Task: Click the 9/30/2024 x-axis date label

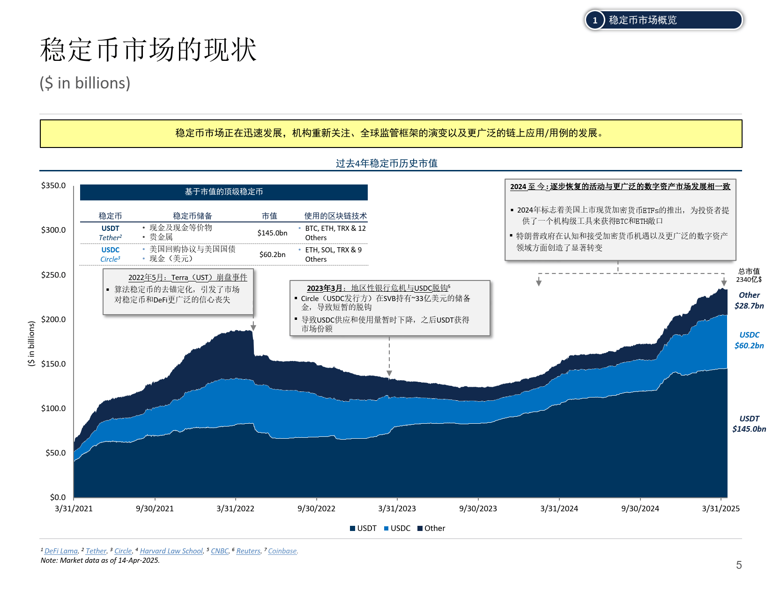Action: point(640,509)
